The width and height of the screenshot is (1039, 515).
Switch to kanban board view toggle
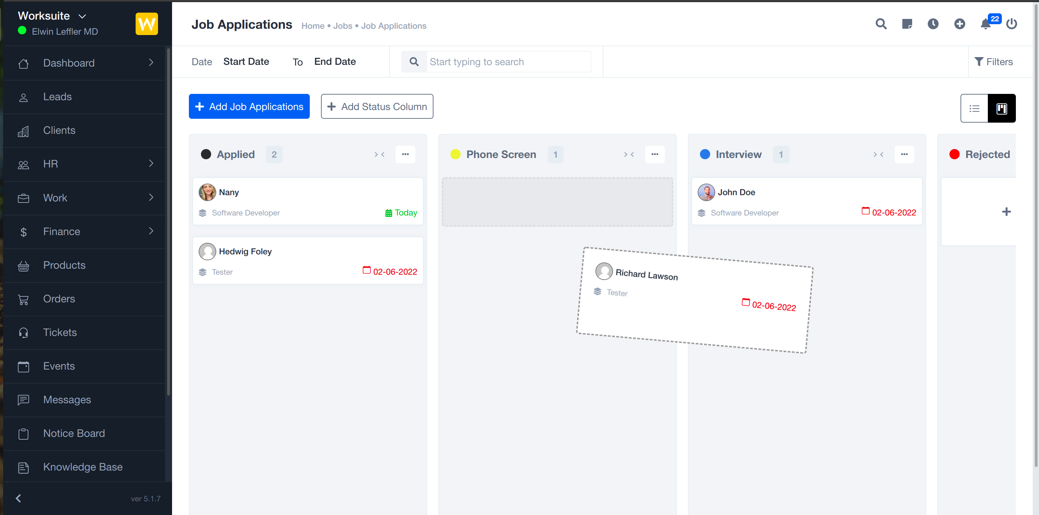[x=1002, y=109]
